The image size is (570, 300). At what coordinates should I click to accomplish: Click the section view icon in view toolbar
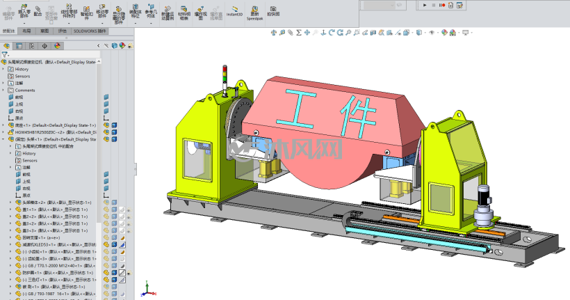(x=373, y=33)
